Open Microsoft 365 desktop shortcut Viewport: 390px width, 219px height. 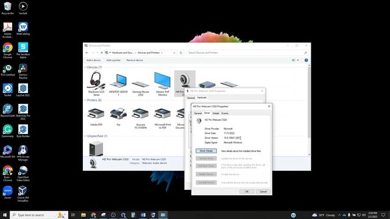coord(8,151)
